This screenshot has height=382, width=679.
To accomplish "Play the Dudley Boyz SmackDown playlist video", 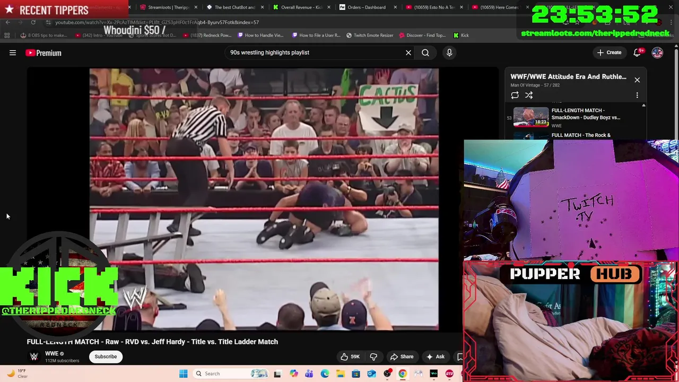I will point(576,117).
